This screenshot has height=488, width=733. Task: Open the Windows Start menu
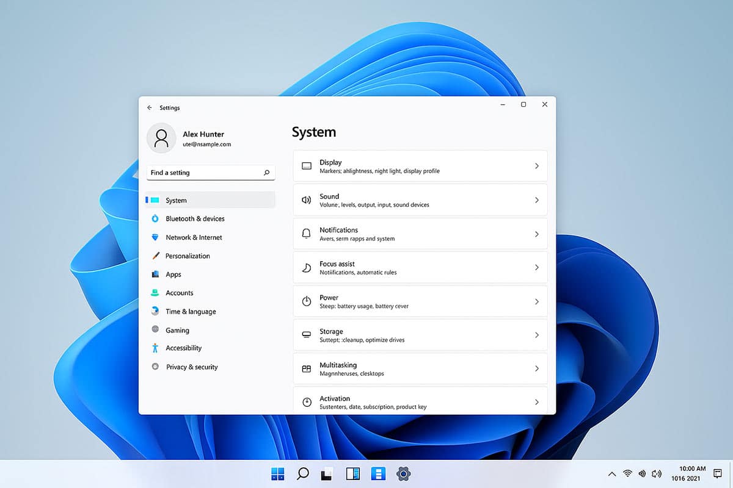[x=278, y=474]
